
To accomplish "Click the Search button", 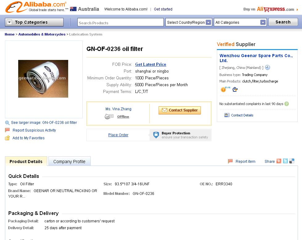I will click(x=283, y=22).
